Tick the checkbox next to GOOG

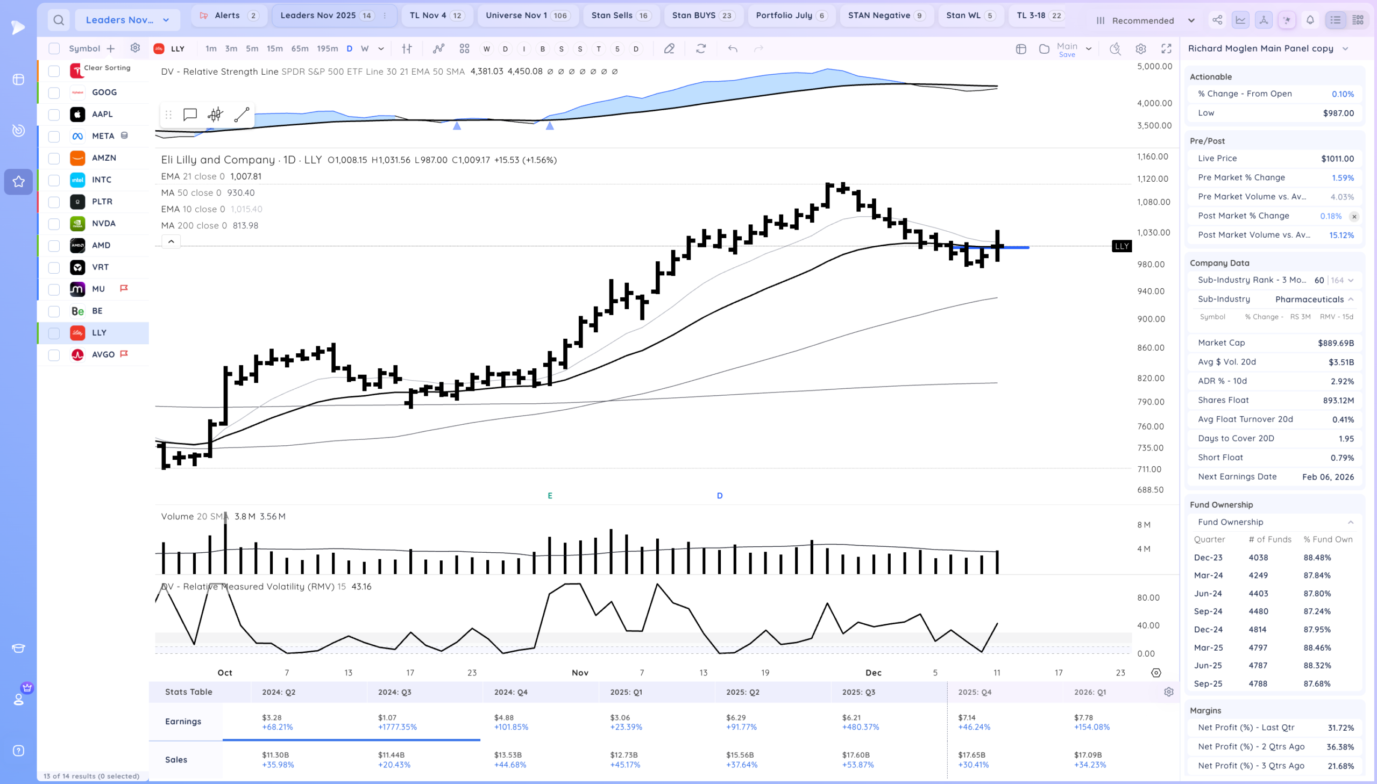[54, 92]
